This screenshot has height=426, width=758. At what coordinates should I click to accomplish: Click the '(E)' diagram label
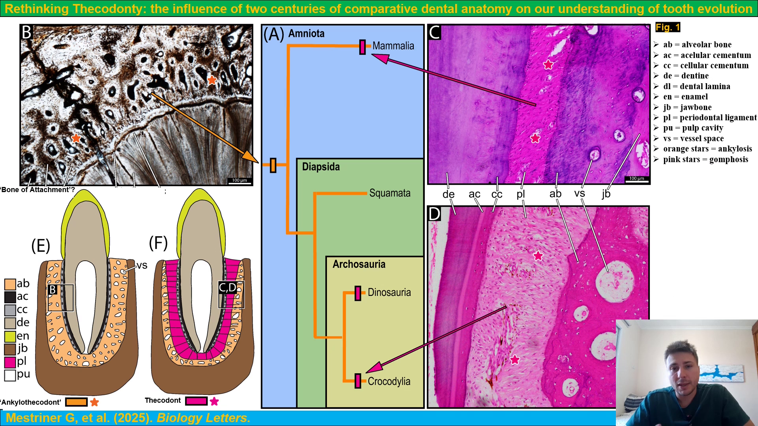(x=41, y=245)
